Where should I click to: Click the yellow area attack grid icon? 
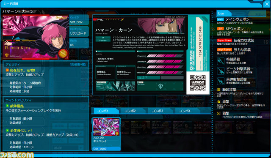click(218, 90)
